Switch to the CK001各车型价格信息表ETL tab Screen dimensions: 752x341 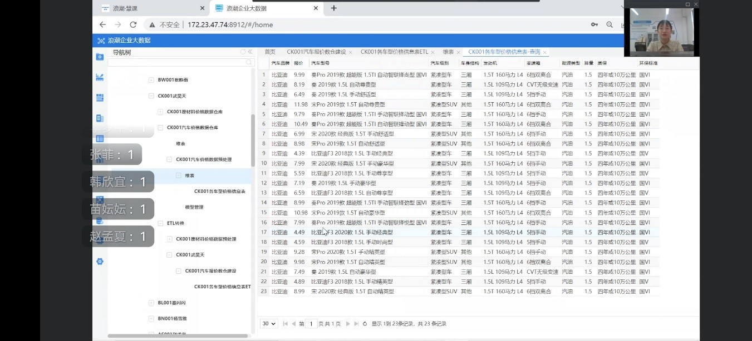click(x=395, y=52)
